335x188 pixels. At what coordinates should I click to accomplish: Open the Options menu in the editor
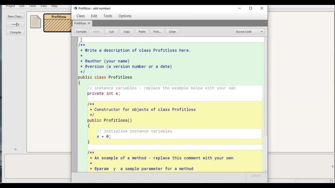tap(125, 16)
